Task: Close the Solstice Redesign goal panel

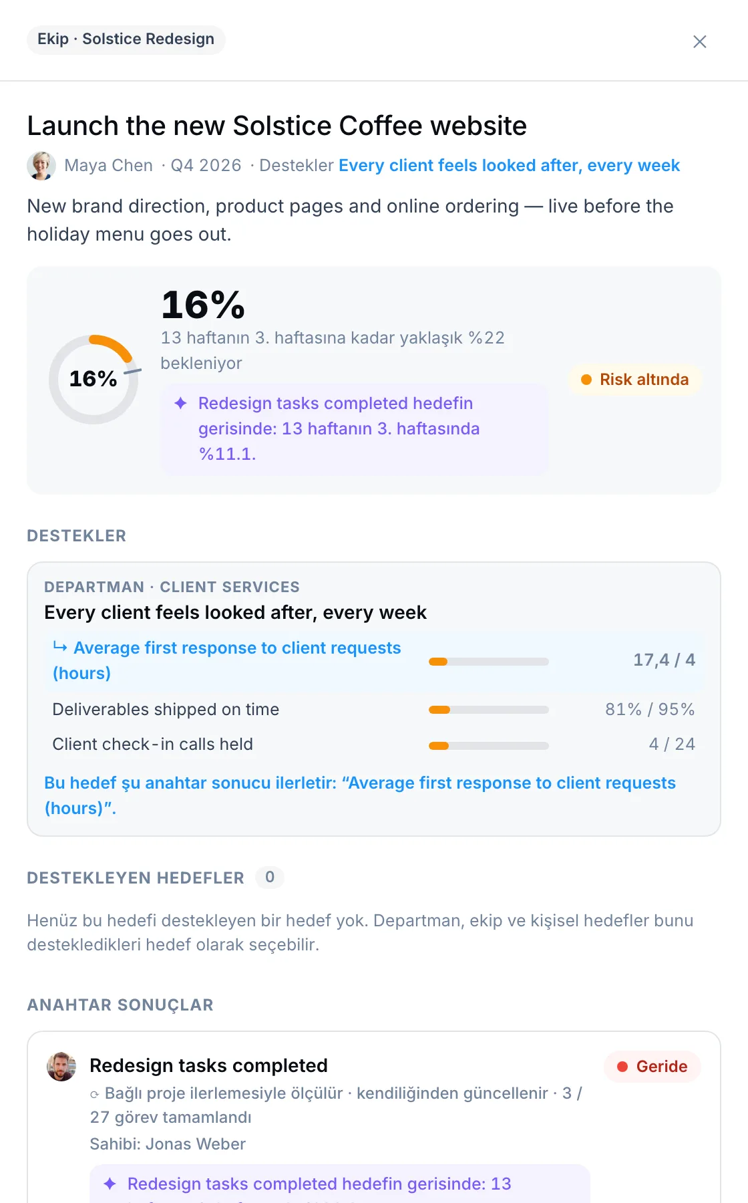Action: (x=699, y=41)
